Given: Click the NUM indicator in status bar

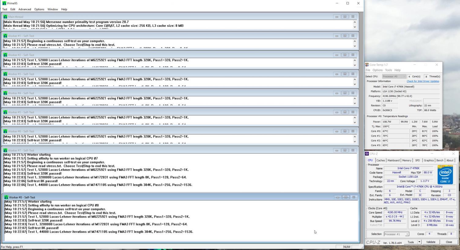Looking at the screenshot, I should (x=347, y=247).
